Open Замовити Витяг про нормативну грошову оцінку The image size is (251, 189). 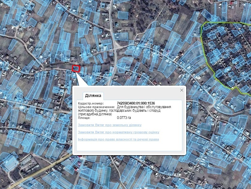tap(118, 132)
